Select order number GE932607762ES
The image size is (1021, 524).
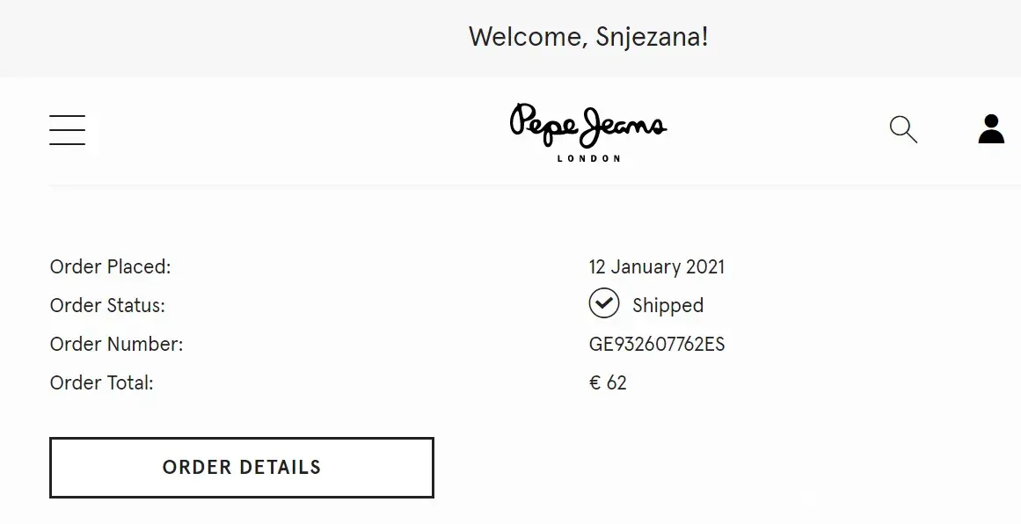coord(656,344)
